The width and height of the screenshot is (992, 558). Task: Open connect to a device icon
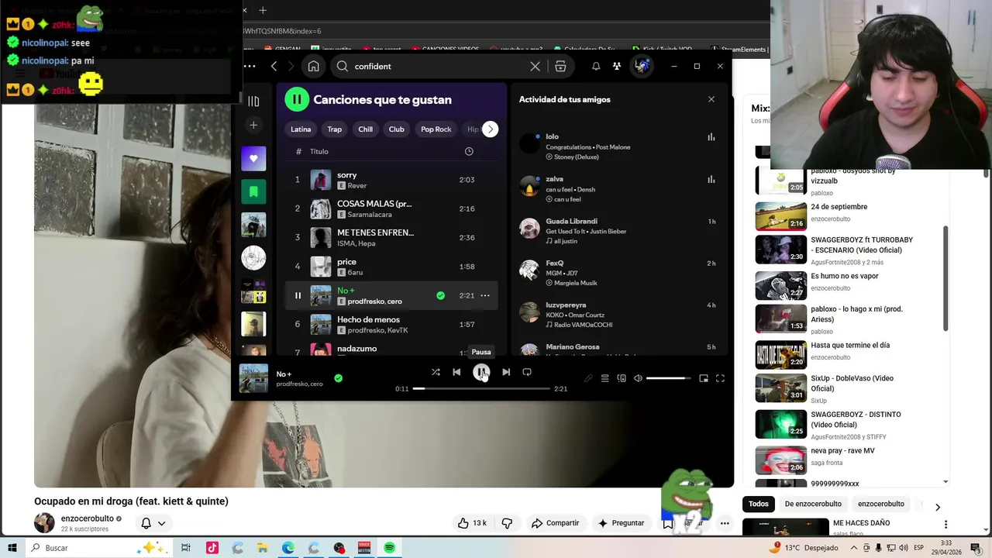pos(622,378)
